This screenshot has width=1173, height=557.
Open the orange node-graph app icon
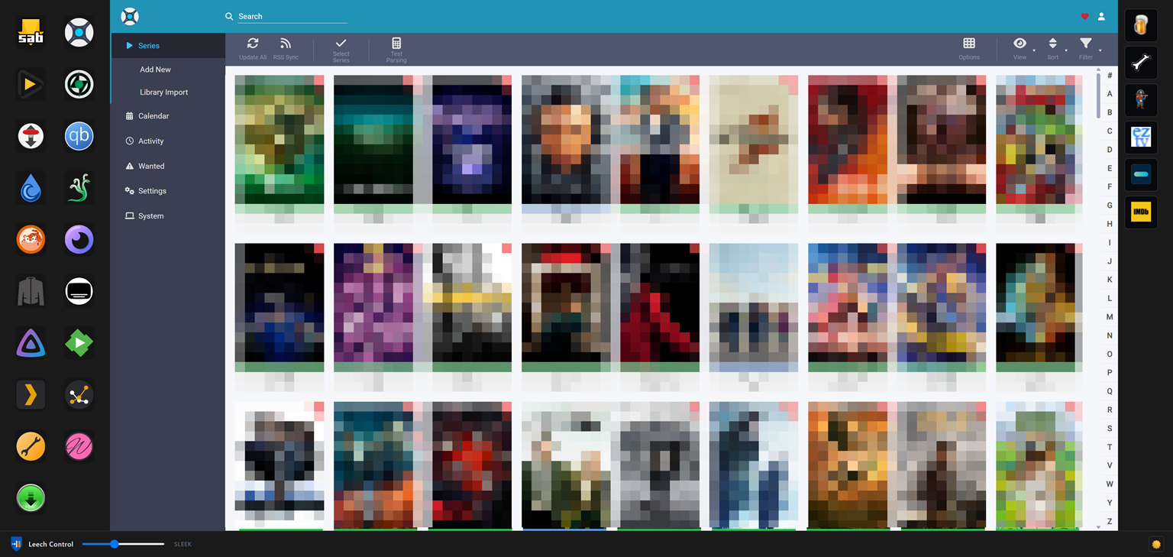[x=79, y=395]
